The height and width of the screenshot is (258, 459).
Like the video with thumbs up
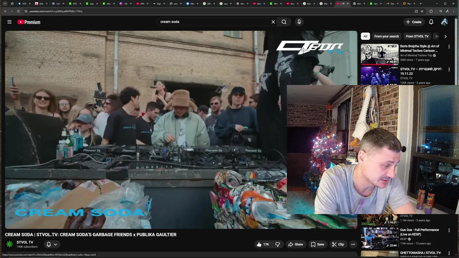click(x=262, y=244)
